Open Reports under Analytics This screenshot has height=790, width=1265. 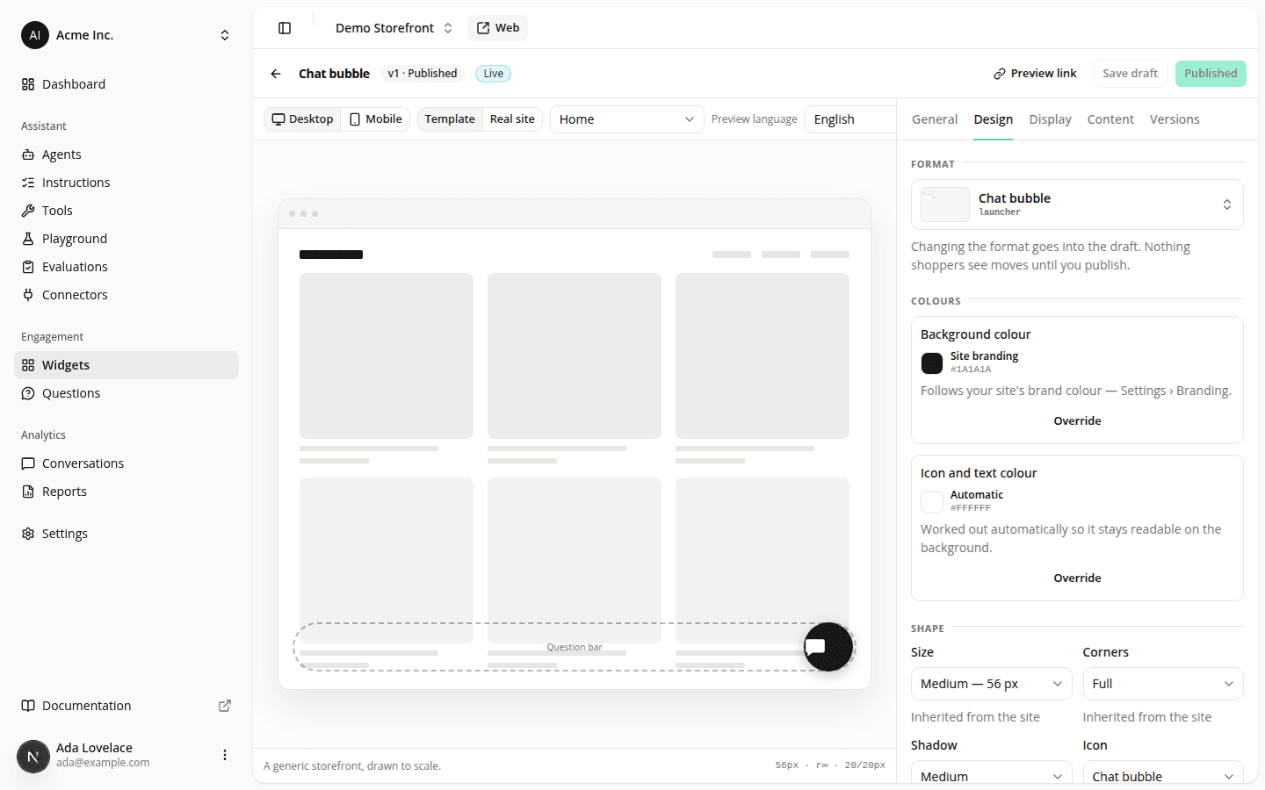126,492
